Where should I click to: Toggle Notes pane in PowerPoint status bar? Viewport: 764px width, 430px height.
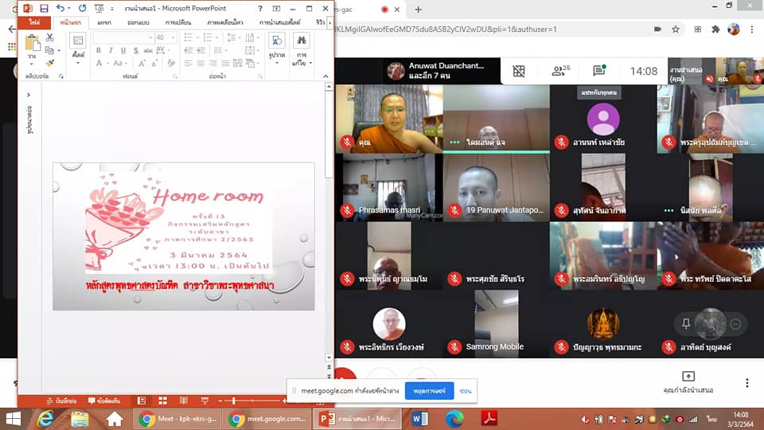[x=62, y=401]
